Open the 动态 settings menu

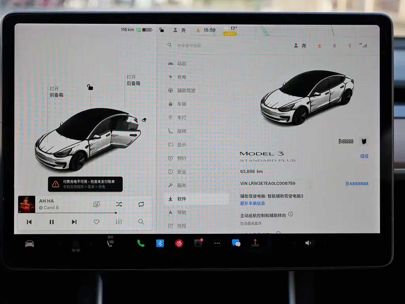coord(177,63)
